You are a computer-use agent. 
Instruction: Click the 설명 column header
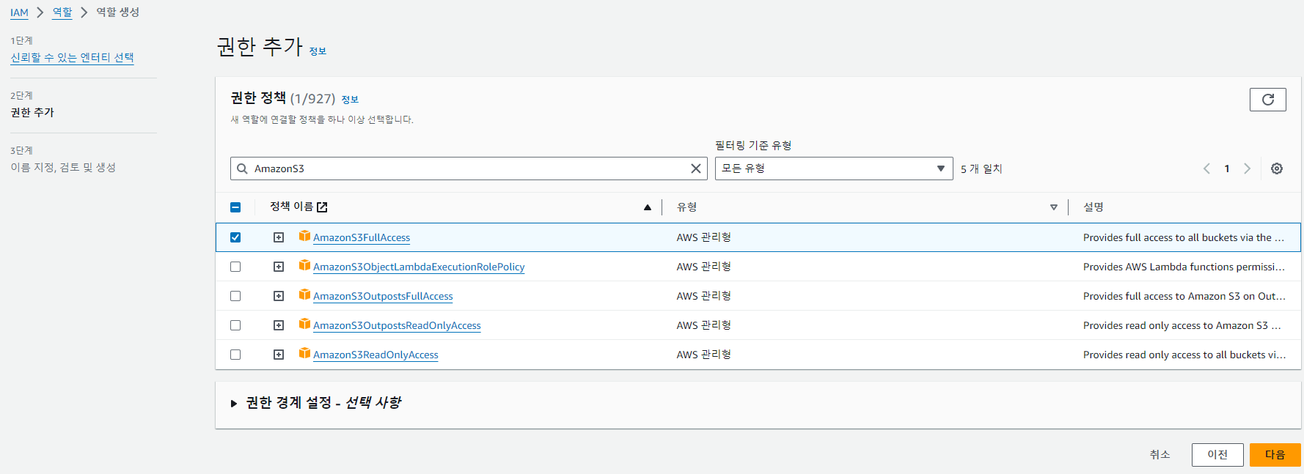click(x=1094, y=207)
